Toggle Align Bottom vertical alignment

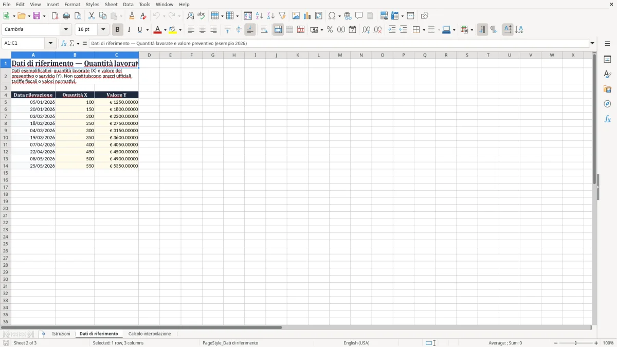coord(250,30)
